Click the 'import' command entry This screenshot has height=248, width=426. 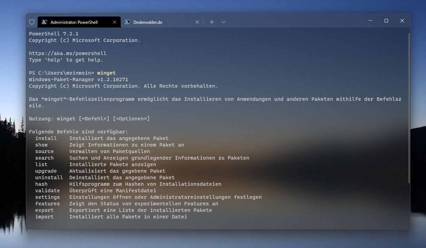pos(44,217)
